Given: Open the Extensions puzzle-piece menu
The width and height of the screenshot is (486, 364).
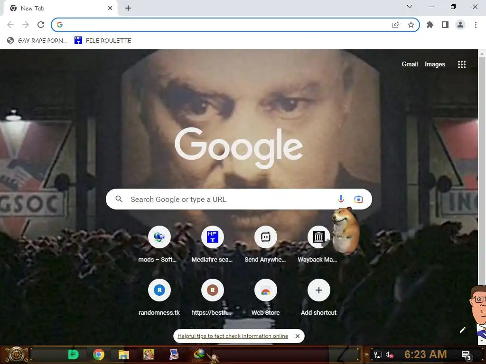Looking at the screenshot, I should 430,25.
